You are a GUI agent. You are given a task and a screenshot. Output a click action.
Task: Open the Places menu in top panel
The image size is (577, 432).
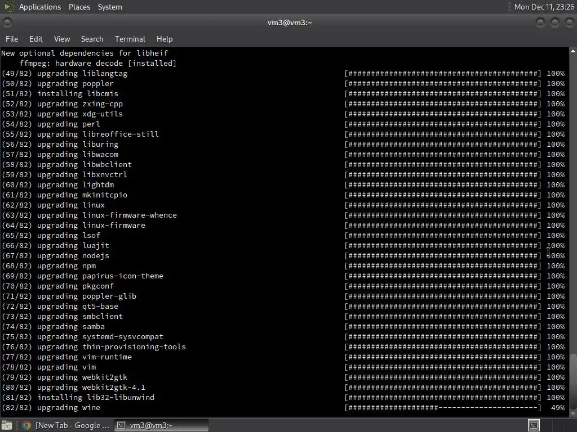79,7
